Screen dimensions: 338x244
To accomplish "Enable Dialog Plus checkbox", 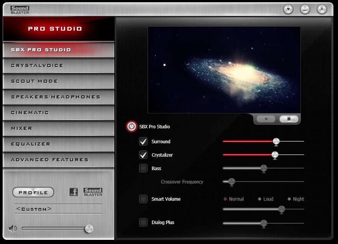I will tap(143, 222).
